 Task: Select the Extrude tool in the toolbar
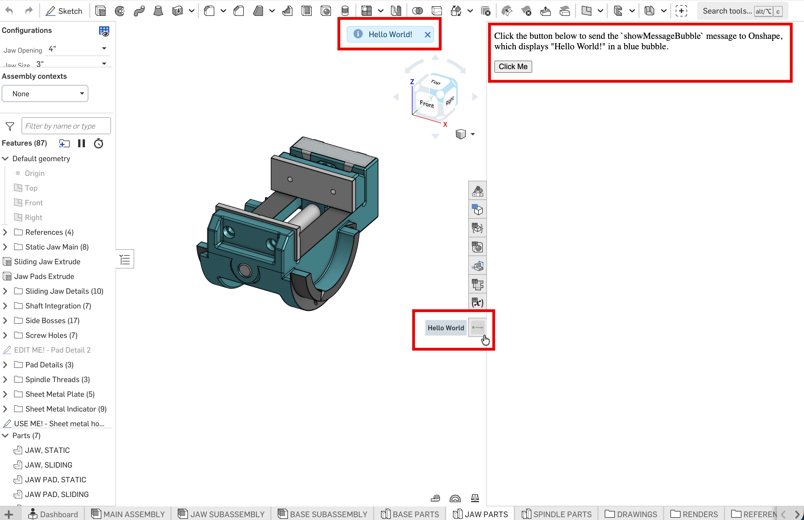click(100, 10)
